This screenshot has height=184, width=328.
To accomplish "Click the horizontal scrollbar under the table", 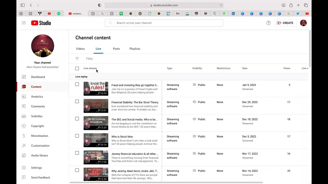I will 166,182.
